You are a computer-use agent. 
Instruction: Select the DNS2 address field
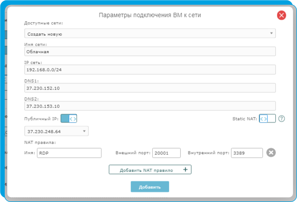[150, 106]
